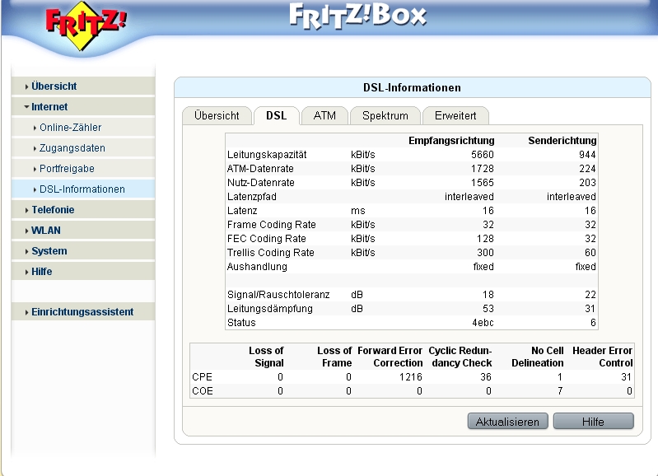The width and height of the screenshot is (658, 476).
Task: Open the Spektrum tab
Action: (x=385, y=116)
